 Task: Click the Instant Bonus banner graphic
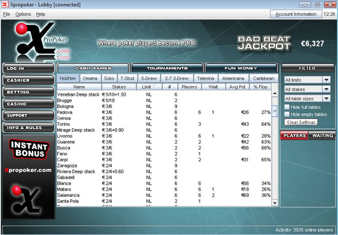point(29,150)
